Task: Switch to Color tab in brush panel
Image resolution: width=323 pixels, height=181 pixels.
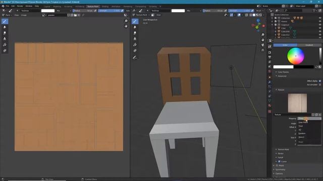Action: pyautogui.click(x=285, y=45)
